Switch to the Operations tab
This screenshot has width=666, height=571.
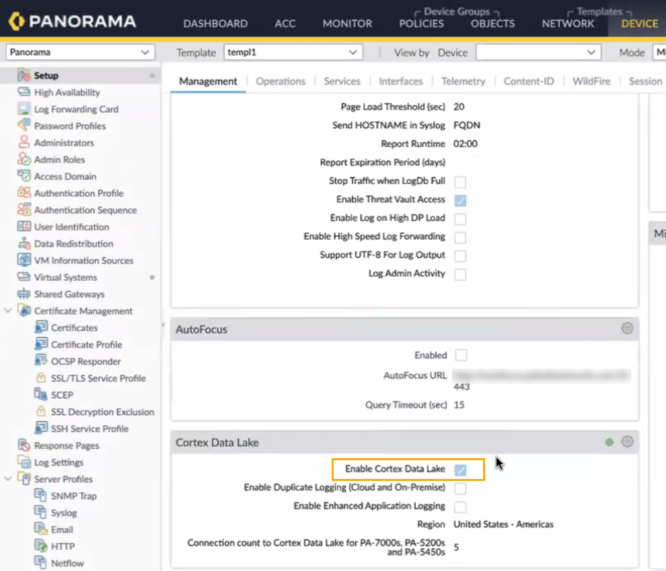coord(281,81)
